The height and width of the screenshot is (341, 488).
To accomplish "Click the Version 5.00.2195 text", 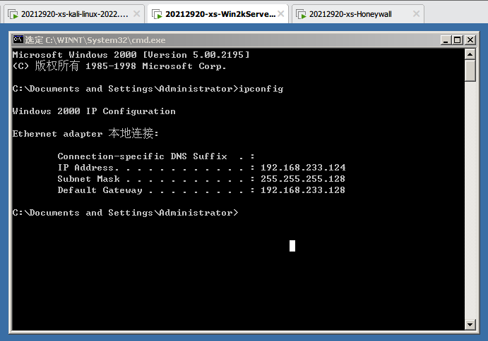I will (196, 55).
